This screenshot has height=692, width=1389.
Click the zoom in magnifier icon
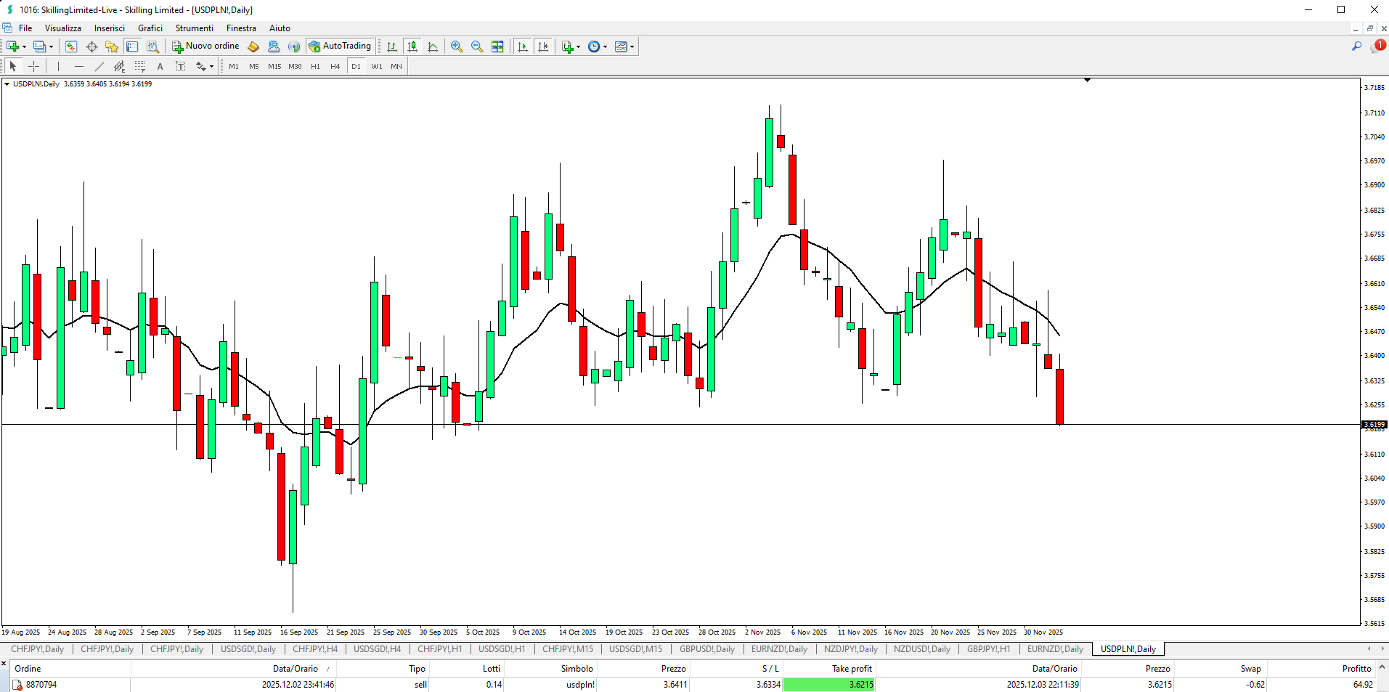click(457, 46)
